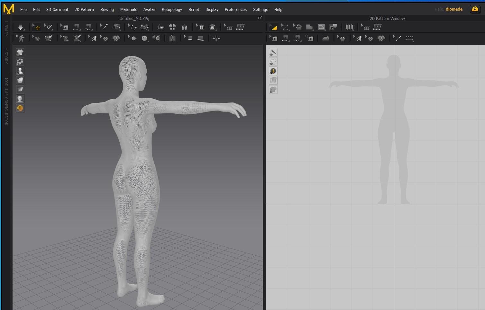Click the Walking avatar motion icon
This screenshot has width=485, height=310.
(21, 39)
